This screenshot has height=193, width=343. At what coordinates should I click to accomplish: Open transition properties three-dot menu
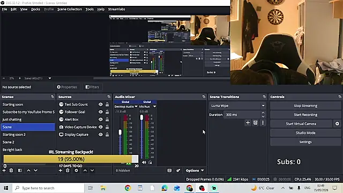[x=263, y=123]
